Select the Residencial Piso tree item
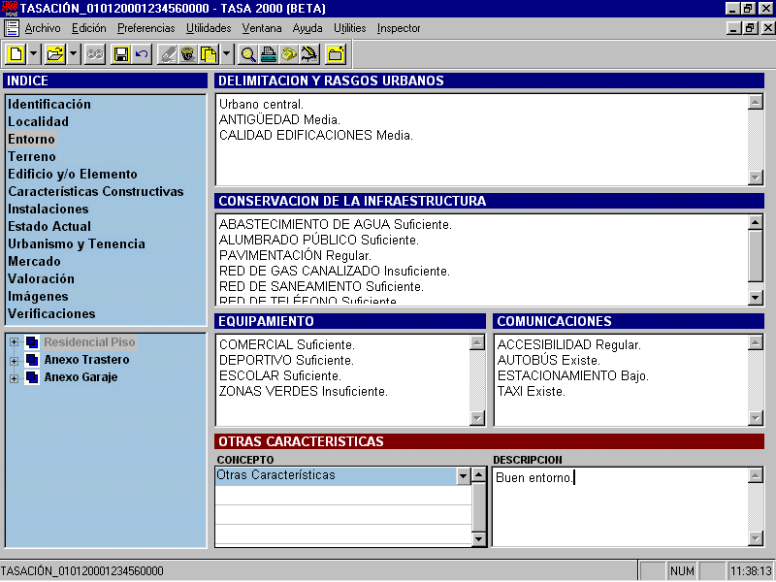Screen dimensions: 776x582 (89, 342)
